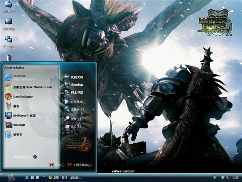This screenshot has height=182, width=242.
Task: Open 桌酷主题 Desk.ZhuoKu.Com entry
Action: coord(32,87)
